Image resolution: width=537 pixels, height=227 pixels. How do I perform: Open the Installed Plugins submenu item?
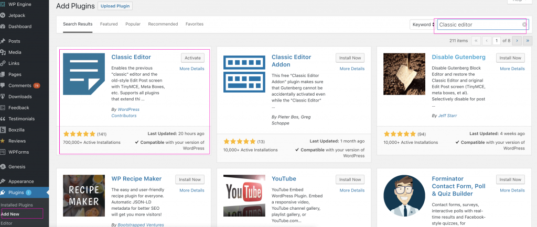pyautogui.click(x=17, y=205)
